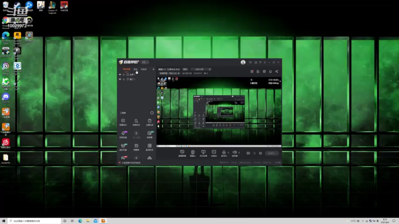Expand the system tray hidden icons
This screenshot has height=224, width=399.
[x=363, y=221]
